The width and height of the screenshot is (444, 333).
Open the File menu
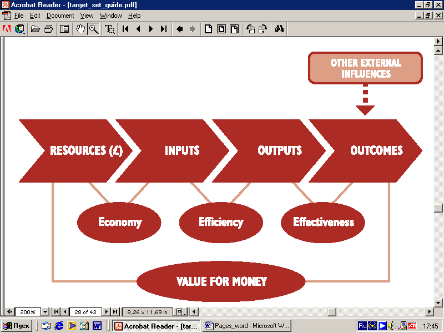pos(19,16)
